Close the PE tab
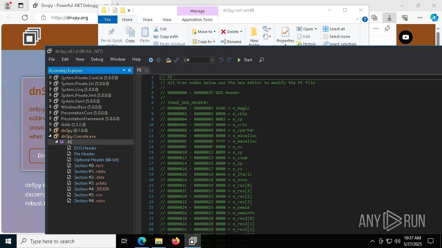 146,70
